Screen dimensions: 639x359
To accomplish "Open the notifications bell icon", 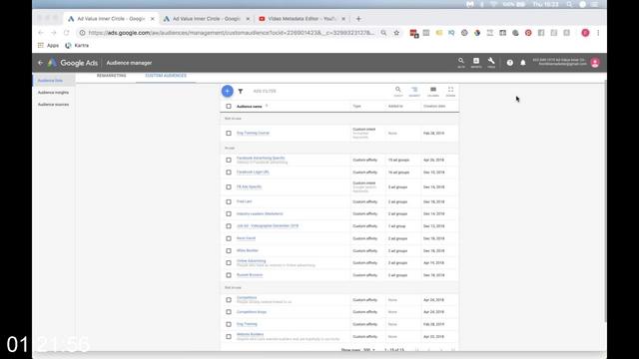I will (523, 63).
